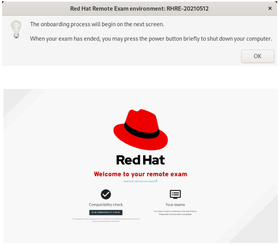Image resolution: width=280 pixels, height=246 pixels.
Task: Click the 'Red Hat' wordmark text
Action: coord(141,160)
